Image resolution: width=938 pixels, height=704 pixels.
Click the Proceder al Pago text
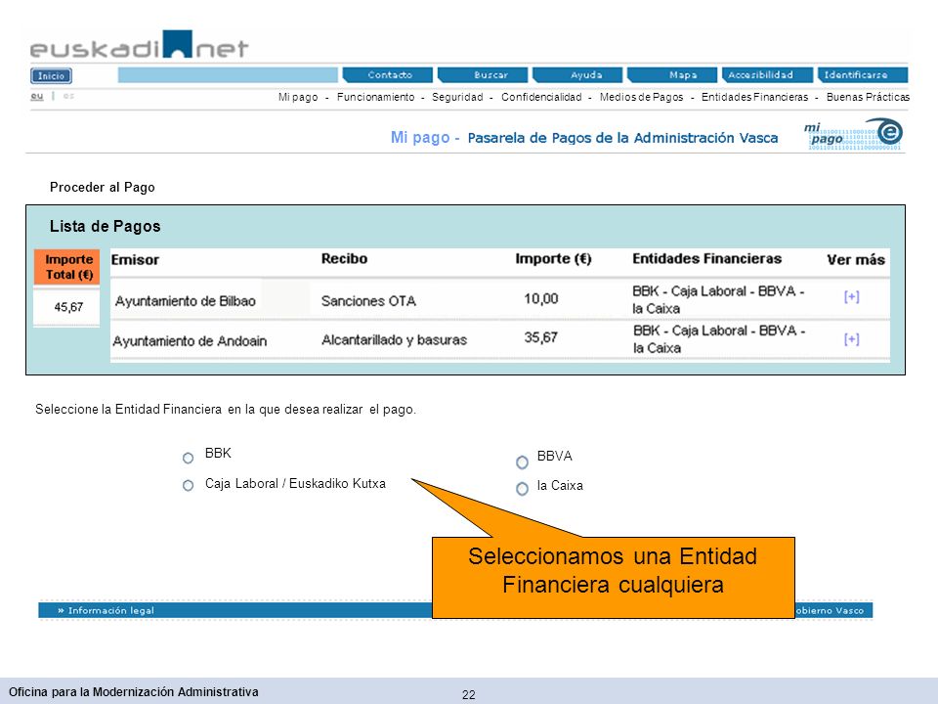tap(103, 188)
